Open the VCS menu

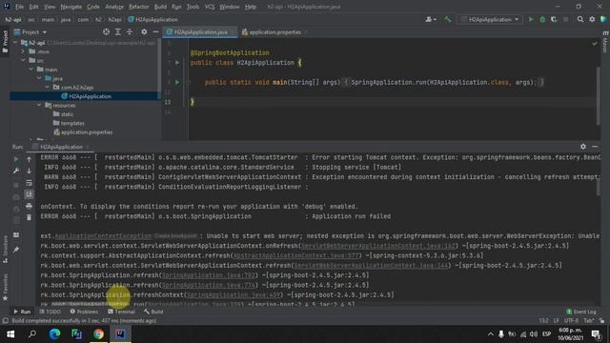coord(210,7)
